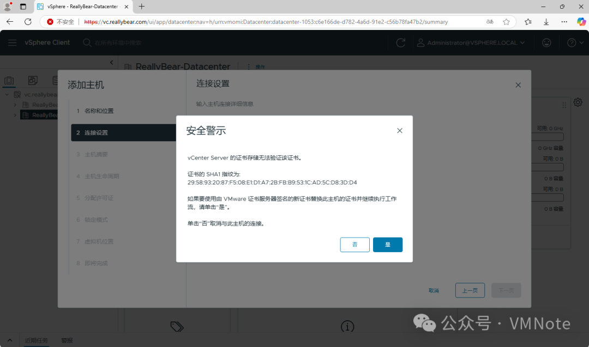
Task: Select the vSphere - ReallyBear-Datacenter browser tab
Action: tap(83, 7)
